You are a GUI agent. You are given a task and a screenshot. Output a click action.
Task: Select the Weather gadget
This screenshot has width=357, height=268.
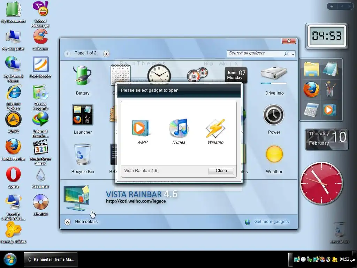click(x=274, y=154)
